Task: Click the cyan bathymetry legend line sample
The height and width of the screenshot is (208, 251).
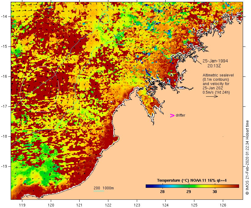Action: [x=99, y=191]
